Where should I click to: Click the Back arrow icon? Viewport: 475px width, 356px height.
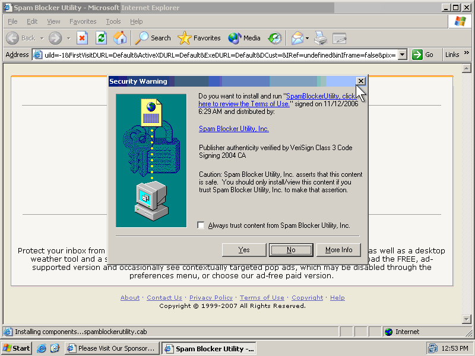coord(12,38)
